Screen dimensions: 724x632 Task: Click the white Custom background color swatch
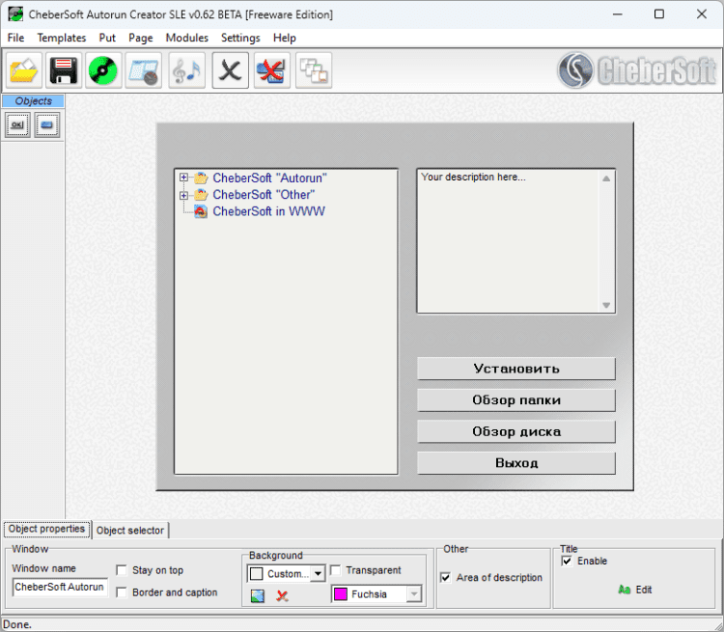coord(256,574)
